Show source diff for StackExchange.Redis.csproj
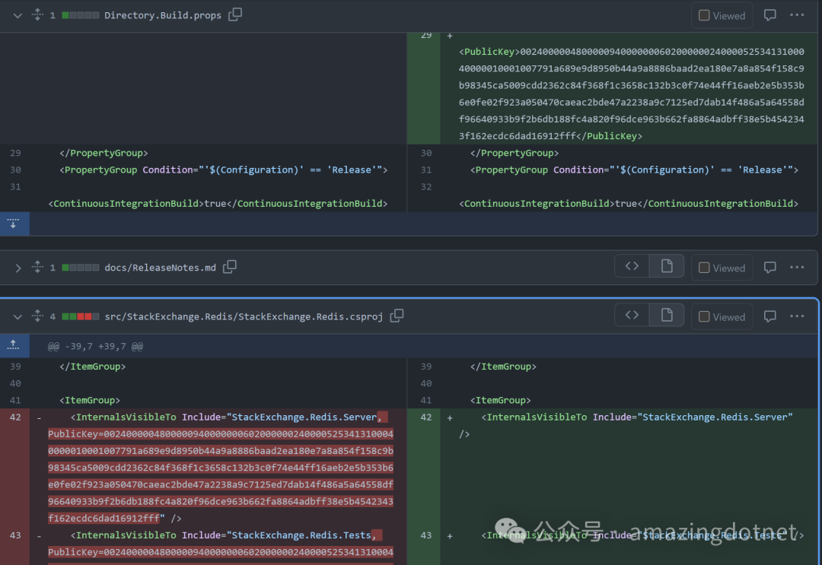 (x=632, y=315)
